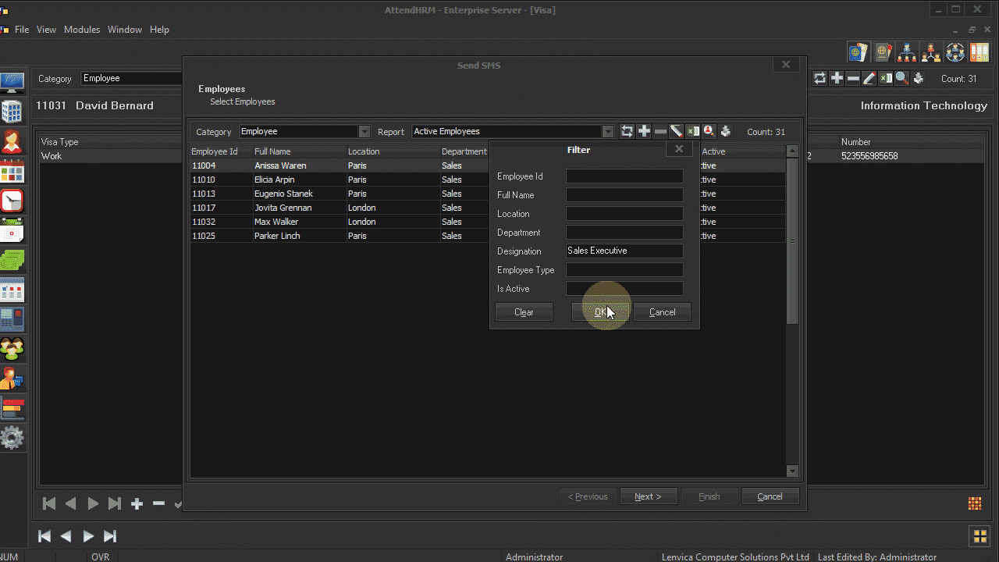Viewport: 999px width, 562px height.
Task: Click Cancel in Send SMS wizard
Action: tap(770, 496)
